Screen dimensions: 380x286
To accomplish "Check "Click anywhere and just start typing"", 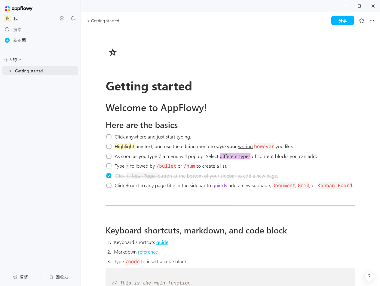I will pos(109,137).
